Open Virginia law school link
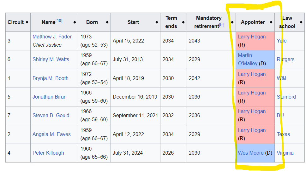The width and height of the screenshot is (306, 171). [285, 153]
